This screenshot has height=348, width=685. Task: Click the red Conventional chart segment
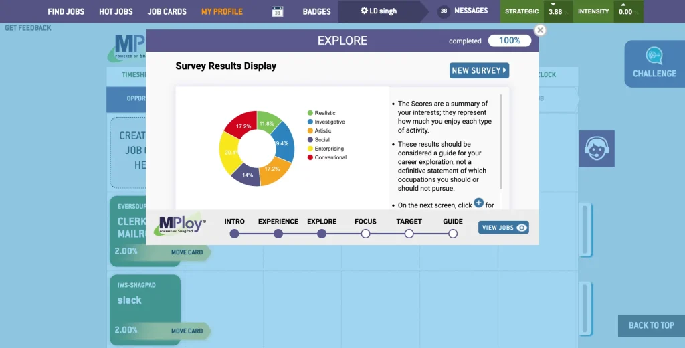coord(238,125)
